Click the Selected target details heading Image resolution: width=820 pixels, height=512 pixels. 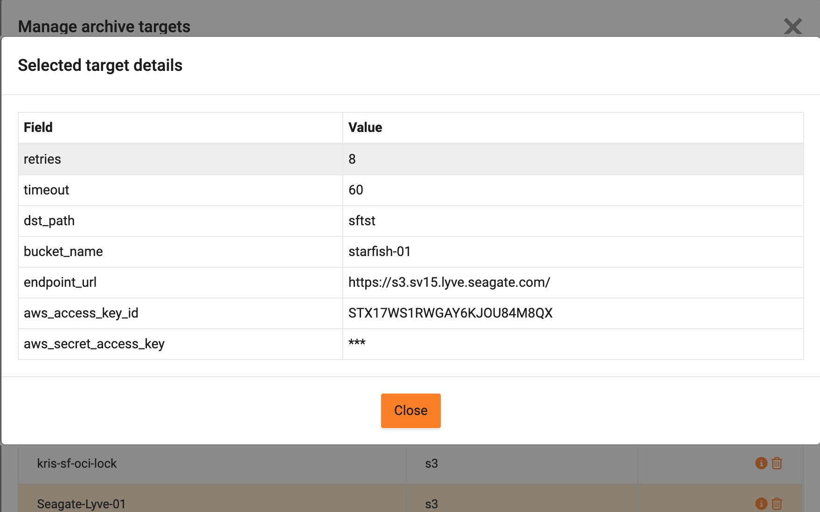100,65
